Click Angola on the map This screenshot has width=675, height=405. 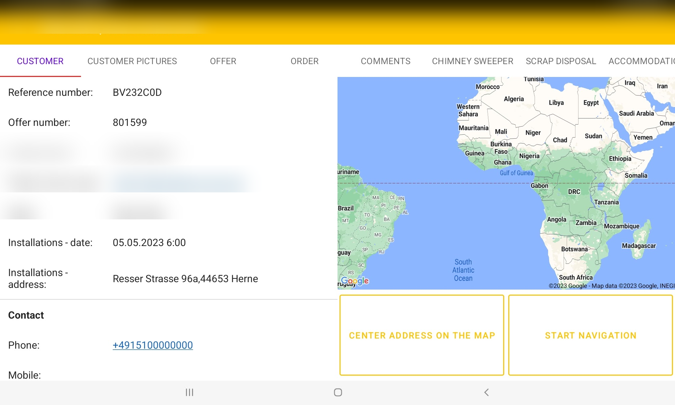(x=557, y=219)
